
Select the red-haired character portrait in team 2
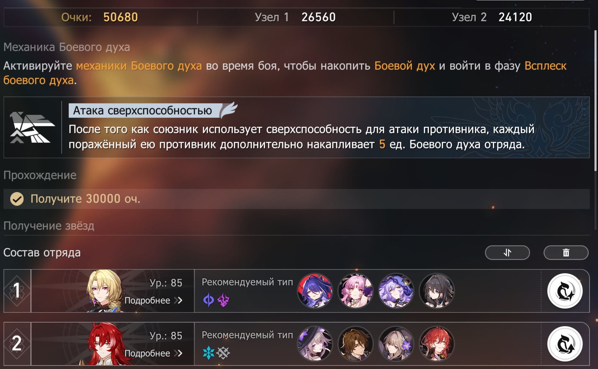tap(437, 344)
